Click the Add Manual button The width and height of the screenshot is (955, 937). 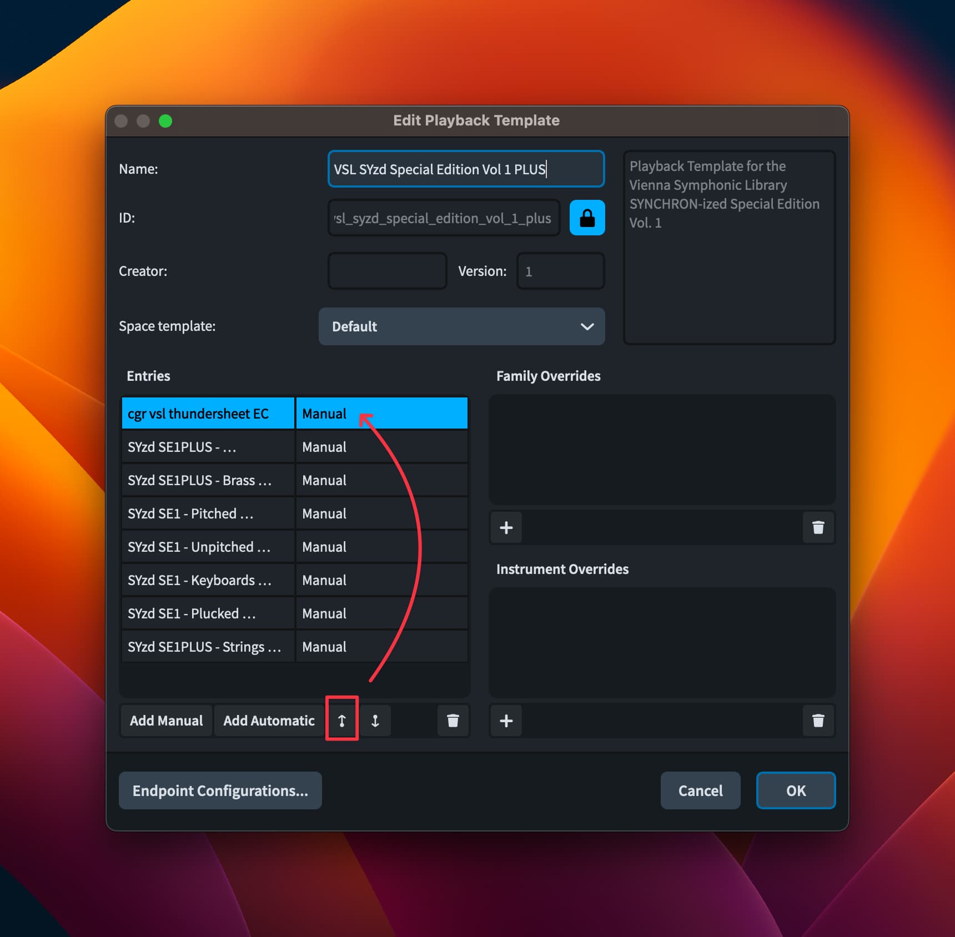click(166, 721)
